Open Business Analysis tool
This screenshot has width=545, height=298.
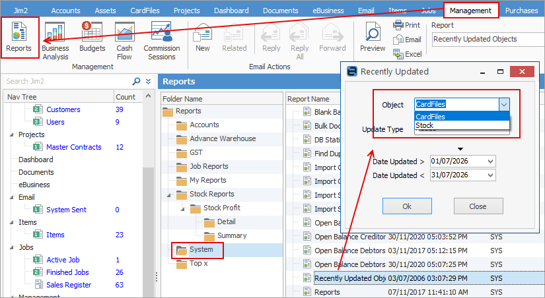[55, 41]
